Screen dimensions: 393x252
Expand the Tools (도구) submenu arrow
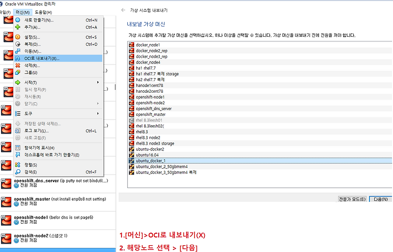98,114
